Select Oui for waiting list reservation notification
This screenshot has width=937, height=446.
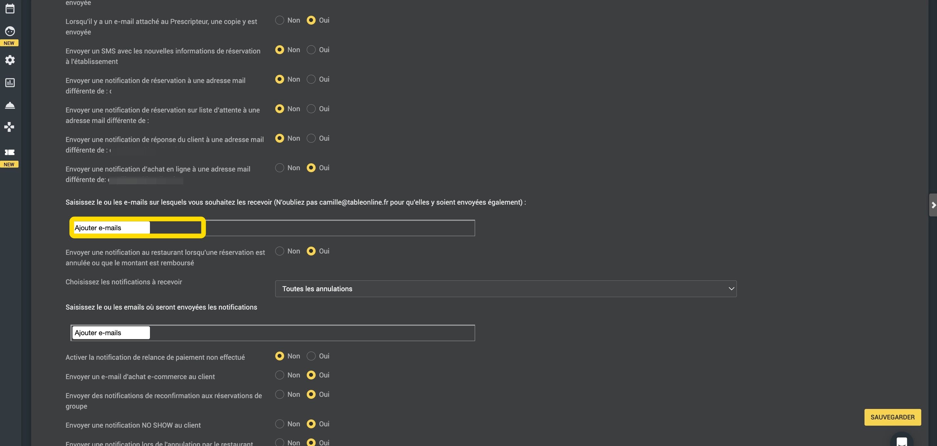311,109
